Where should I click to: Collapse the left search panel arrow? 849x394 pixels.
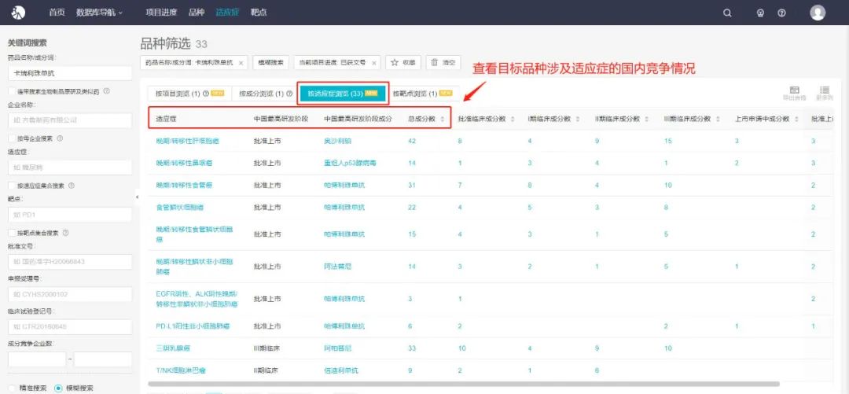pos(137,196)
